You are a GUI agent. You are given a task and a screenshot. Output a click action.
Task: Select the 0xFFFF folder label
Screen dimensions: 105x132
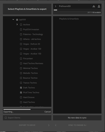[x=23, y=20]
